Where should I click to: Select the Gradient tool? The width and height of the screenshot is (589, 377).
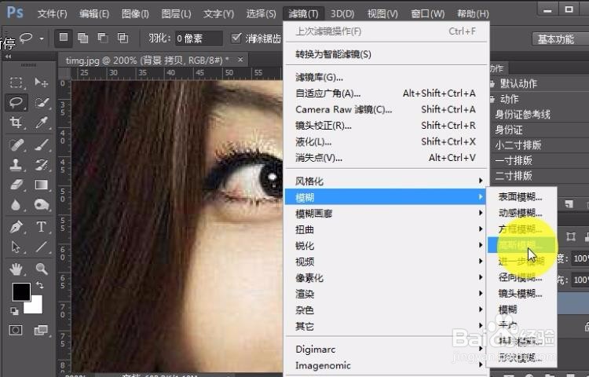click(x=42, y=185)
